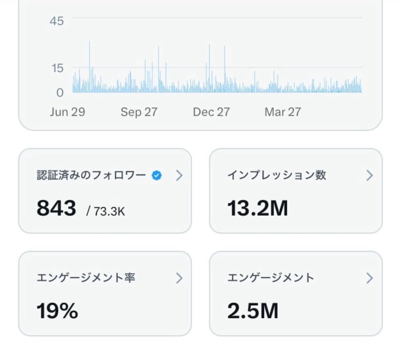The width and height of the screenshot is (401, 343).
Task: Click the Mar 27 axis date label
Action: (283, 112)
